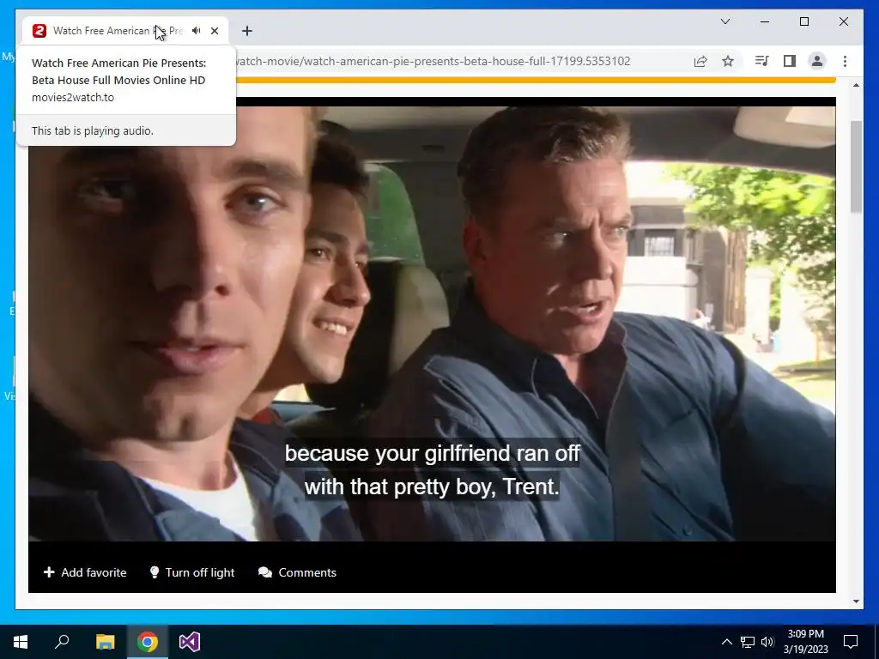Click Chrome icon in taskbar

148,642
